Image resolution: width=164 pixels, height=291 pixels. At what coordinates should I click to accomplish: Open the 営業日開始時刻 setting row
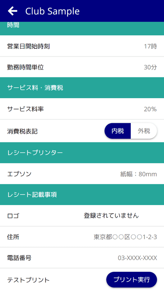coord(82,46)
